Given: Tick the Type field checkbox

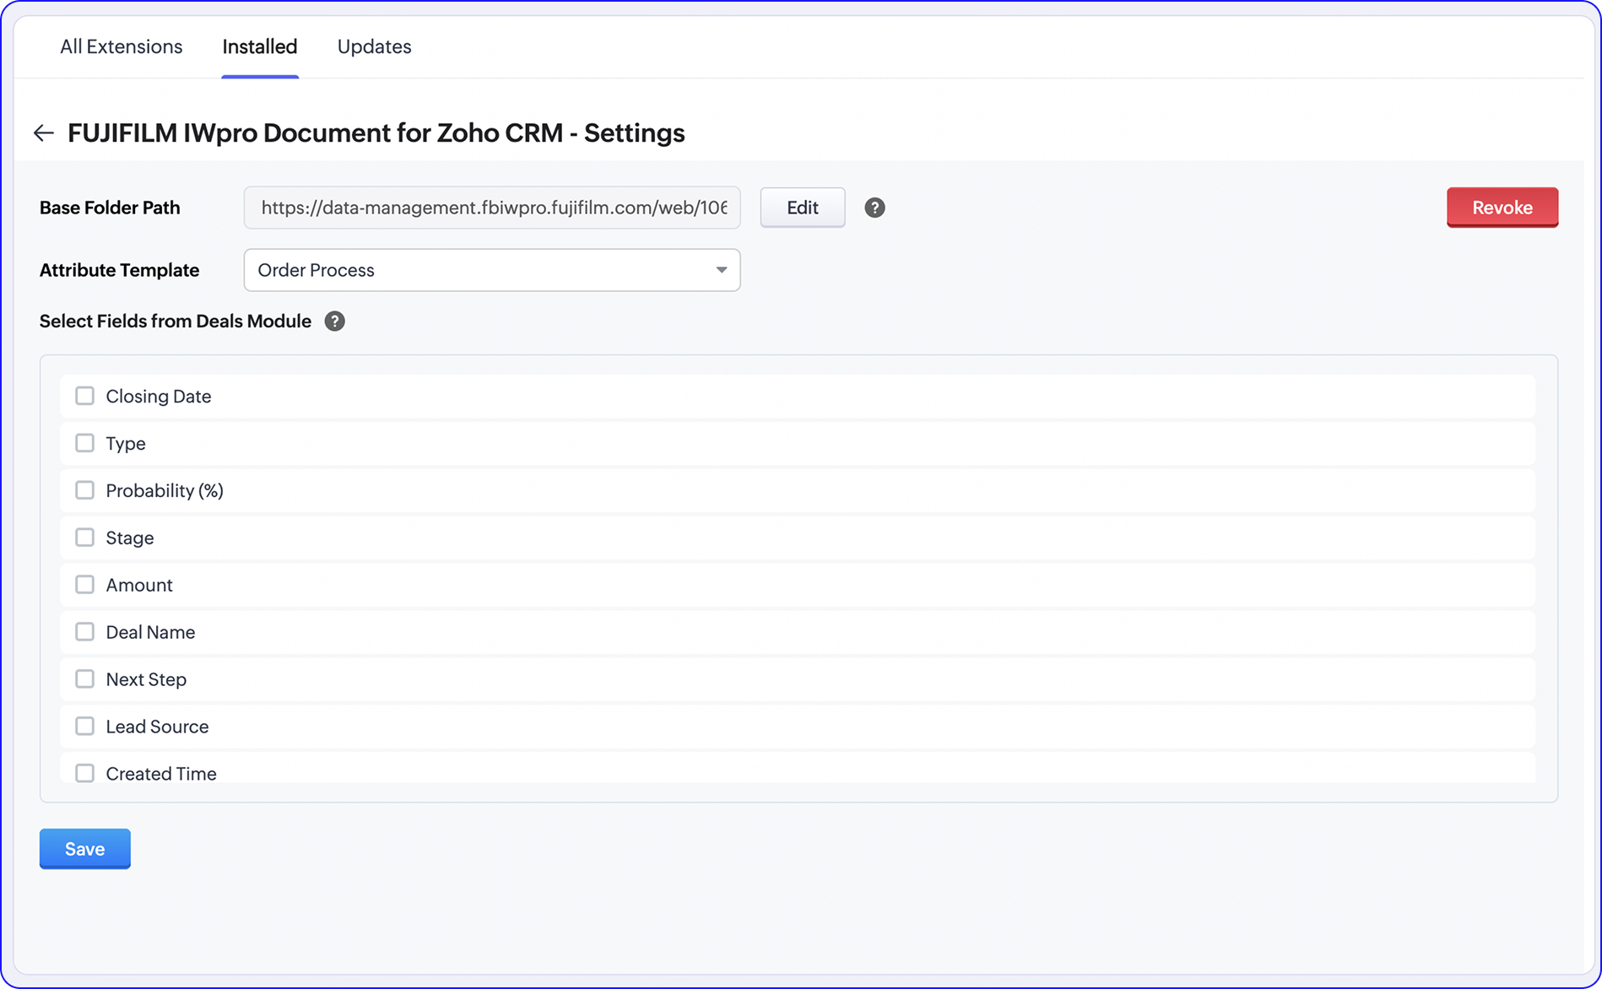Looking at the screenshot, I should pyautogui.click(x=84, y=443).
